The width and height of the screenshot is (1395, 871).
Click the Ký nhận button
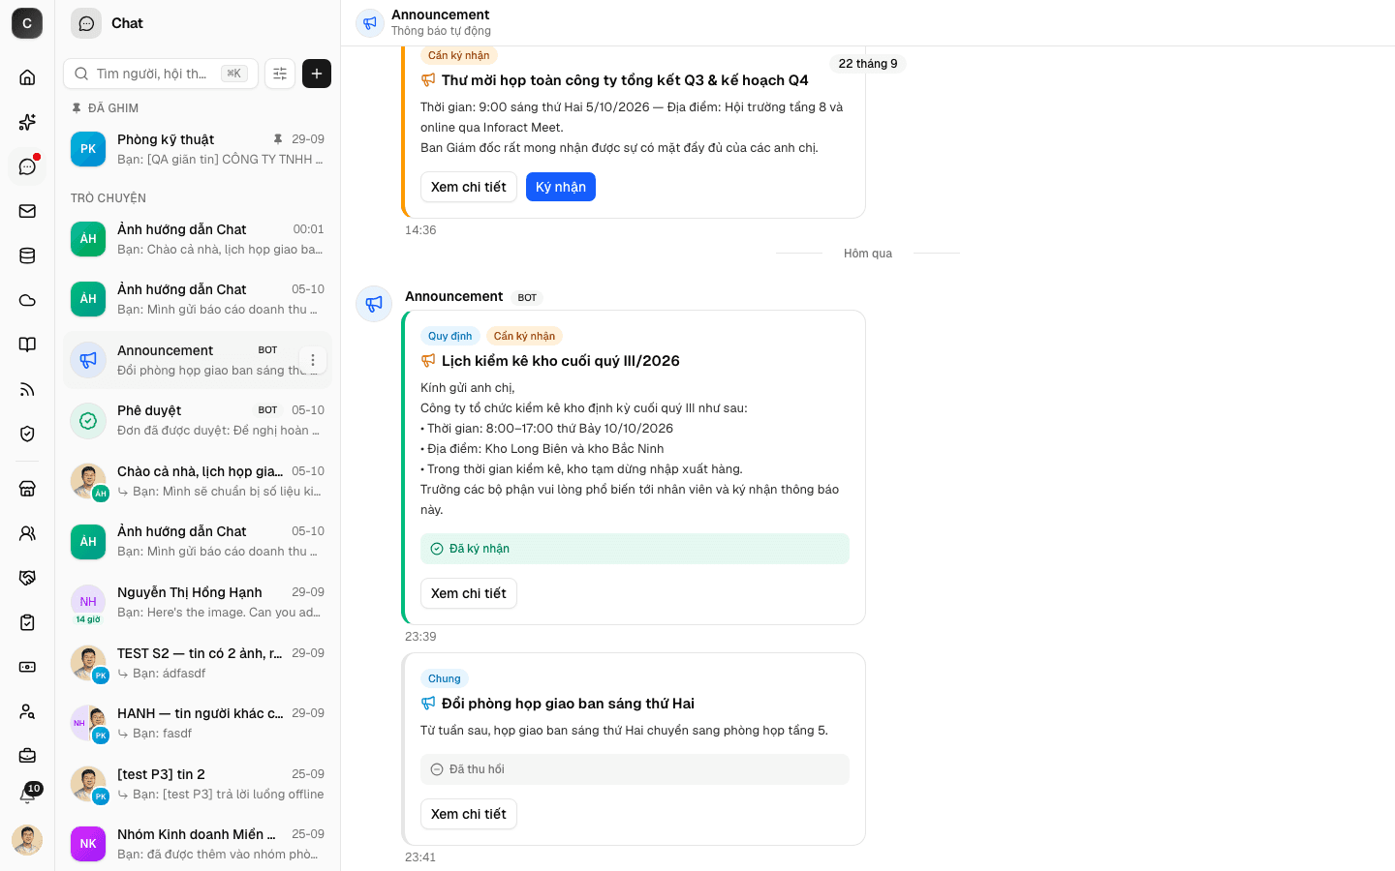tap(561, 187)
